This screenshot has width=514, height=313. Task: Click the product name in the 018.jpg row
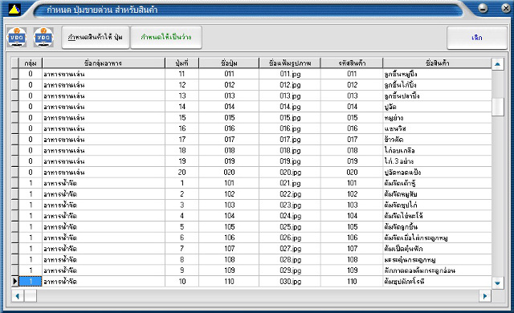coord(437,150)
